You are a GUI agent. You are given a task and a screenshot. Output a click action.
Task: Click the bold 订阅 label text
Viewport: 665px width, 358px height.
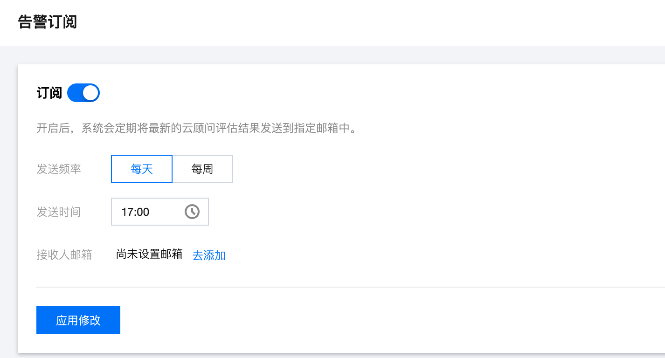pos(49,93)
